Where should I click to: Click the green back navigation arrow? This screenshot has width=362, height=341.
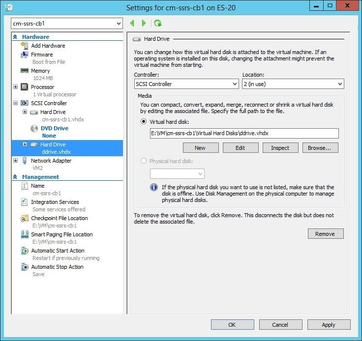pos(132,23)
